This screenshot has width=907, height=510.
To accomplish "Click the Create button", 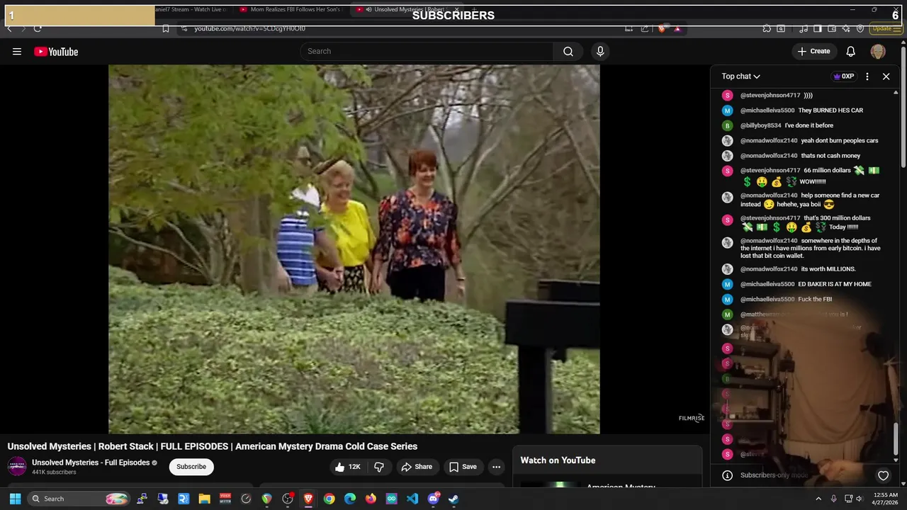I will click(813, 51).
